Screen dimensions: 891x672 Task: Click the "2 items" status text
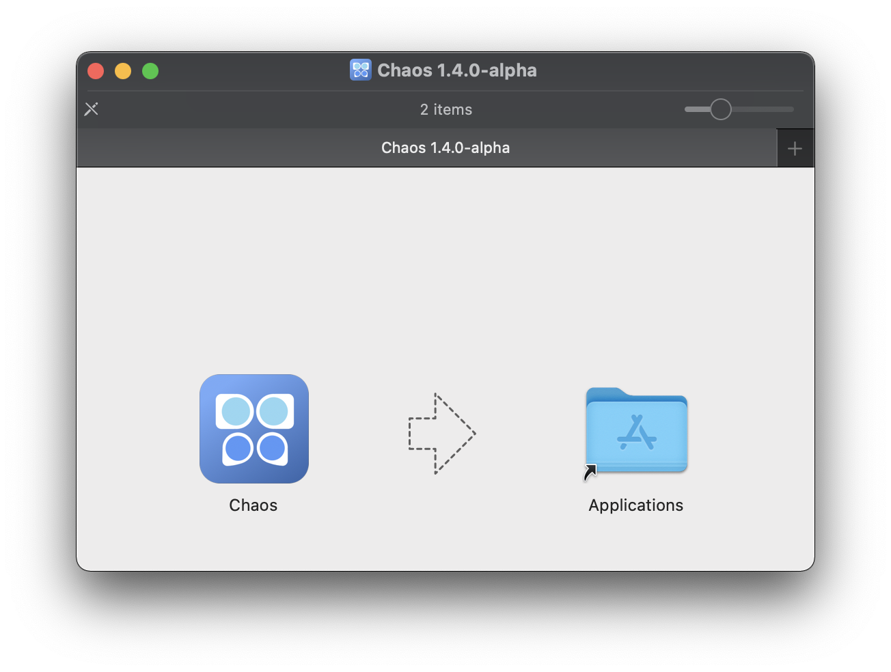(x=446, y=109)
